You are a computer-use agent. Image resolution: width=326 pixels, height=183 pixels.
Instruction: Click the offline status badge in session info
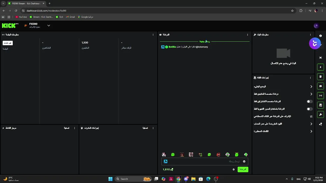[x=8, y=43]
